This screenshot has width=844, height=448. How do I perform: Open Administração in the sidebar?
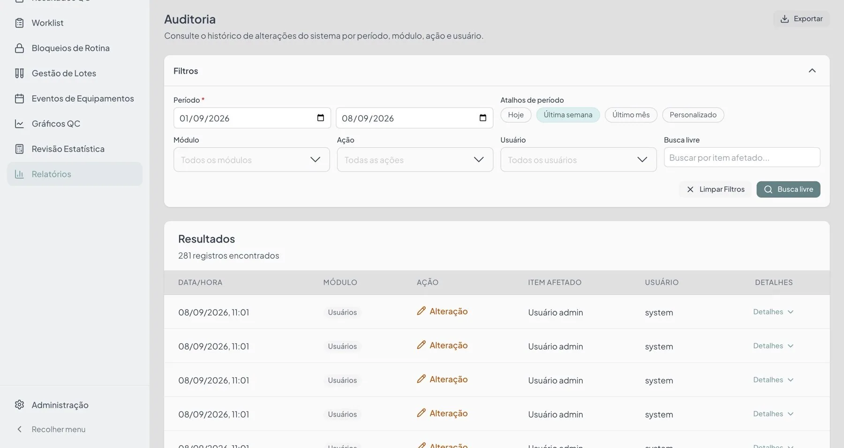pos(75,405)
